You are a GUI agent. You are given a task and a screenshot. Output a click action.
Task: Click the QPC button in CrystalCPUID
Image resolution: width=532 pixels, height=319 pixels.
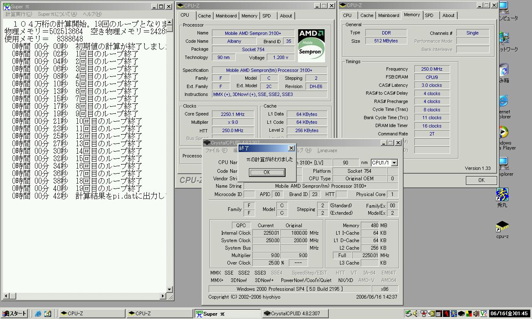241,225
